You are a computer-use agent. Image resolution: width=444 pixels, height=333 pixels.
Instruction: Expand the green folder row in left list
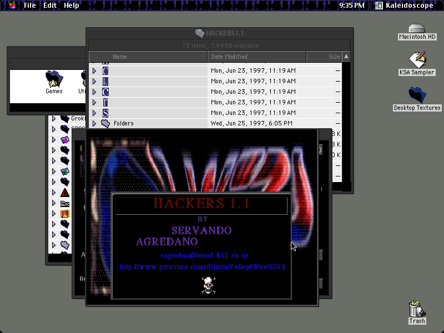point(54,171)
